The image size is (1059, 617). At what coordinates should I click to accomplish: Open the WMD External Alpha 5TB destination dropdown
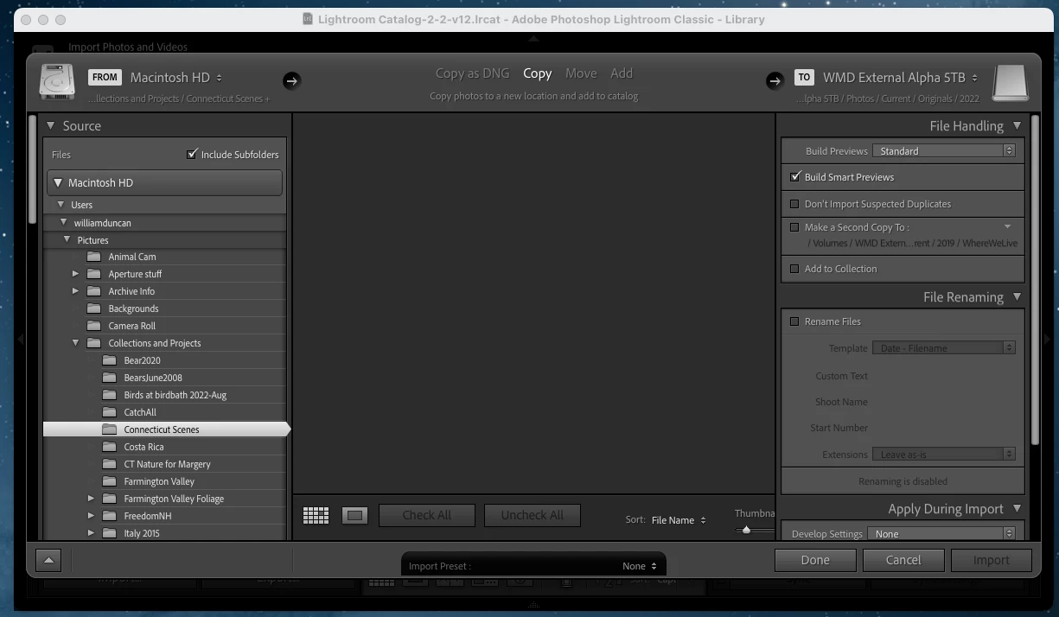point(901,78)
